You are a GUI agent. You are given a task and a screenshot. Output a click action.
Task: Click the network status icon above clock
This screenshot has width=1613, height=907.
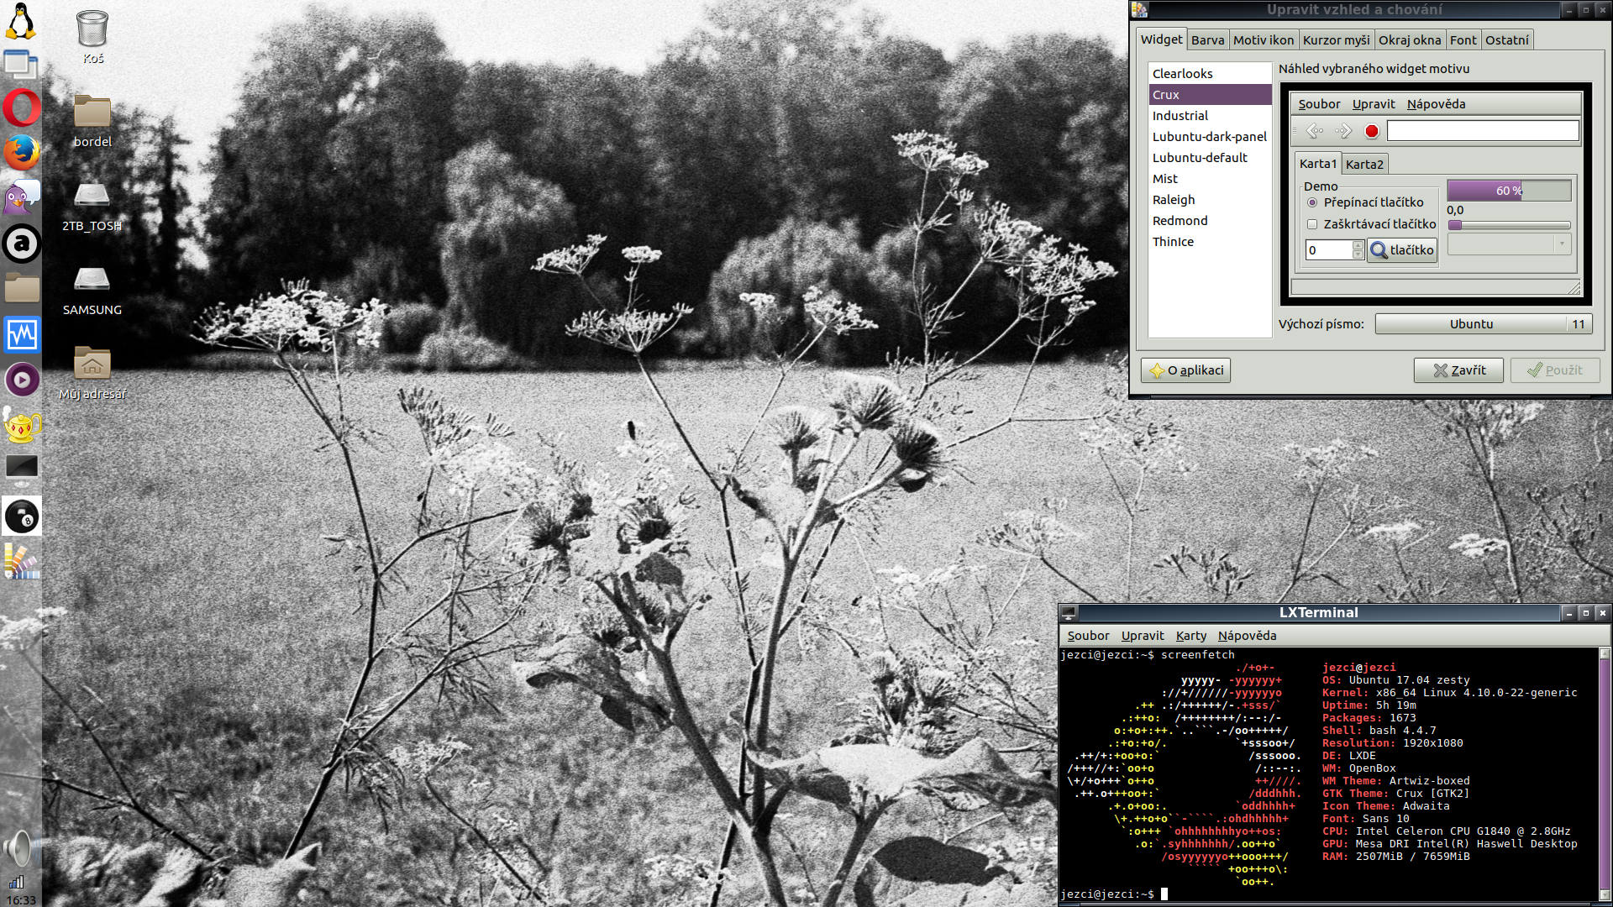point(17,882)
